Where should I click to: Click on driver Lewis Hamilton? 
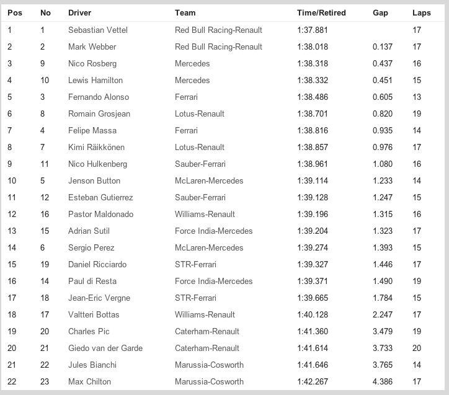(96, 80)
